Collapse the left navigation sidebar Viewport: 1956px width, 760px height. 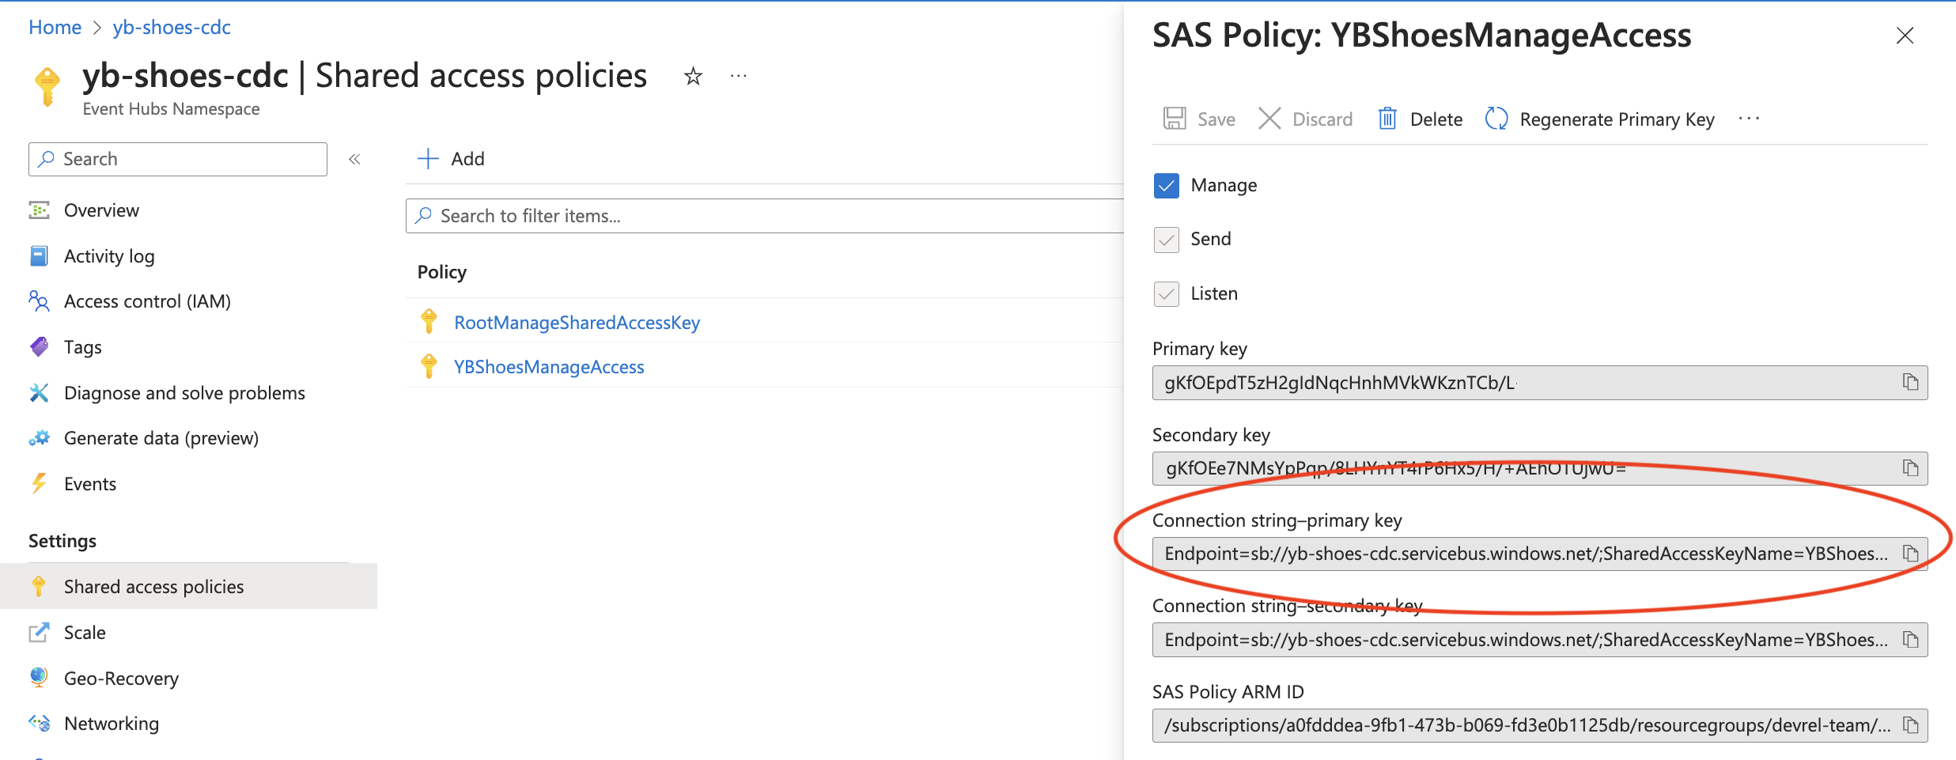(x=354, y=158)
